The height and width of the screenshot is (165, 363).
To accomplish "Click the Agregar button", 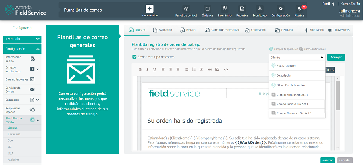I will tap(336, 57).
